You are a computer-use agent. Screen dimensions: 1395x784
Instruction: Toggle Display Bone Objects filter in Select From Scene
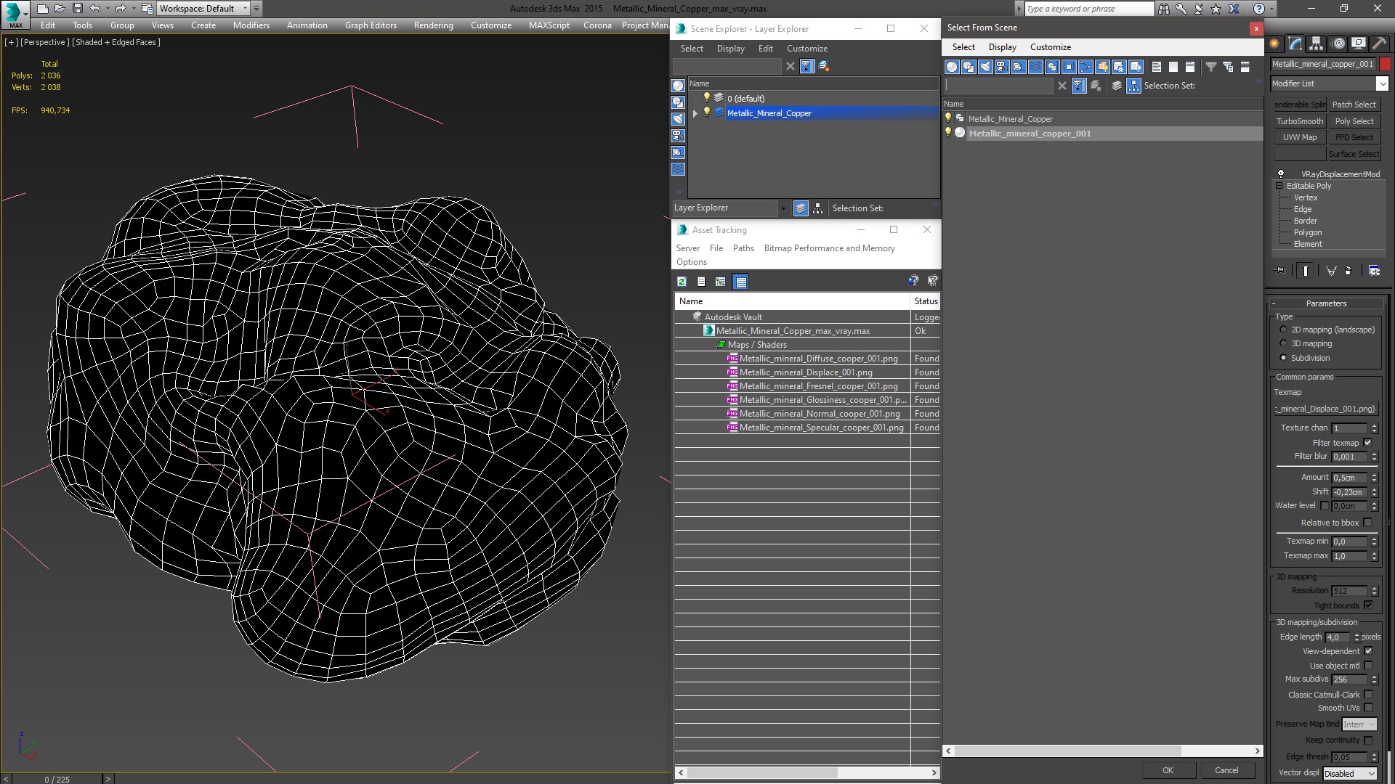click(1085, 67)
